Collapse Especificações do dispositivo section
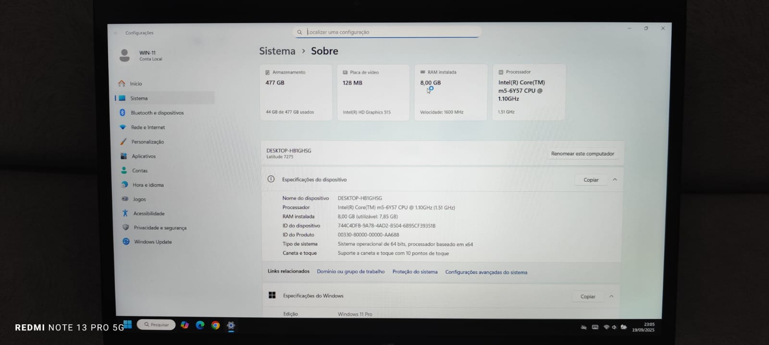This screenshot has width=769, height=345. point(615,180)
